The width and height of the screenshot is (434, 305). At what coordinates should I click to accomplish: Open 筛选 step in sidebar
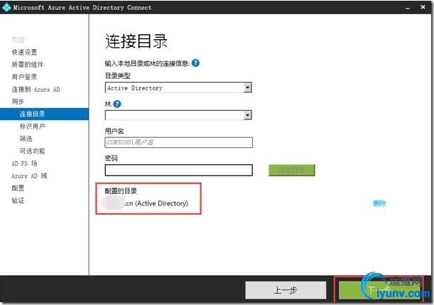coord(26,139)
